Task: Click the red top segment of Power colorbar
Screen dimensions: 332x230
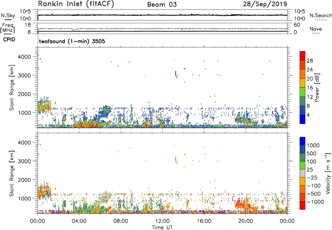Action: [x=303, y=56]
